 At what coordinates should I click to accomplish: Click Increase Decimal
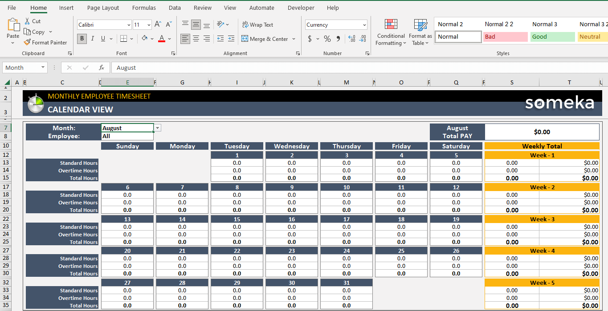(351, 39)
